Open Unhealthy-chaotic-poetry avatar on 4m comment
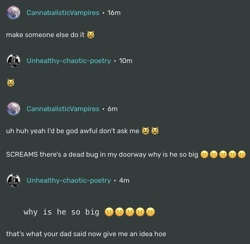This screenshot has width=250, height=244. (13, 180)
